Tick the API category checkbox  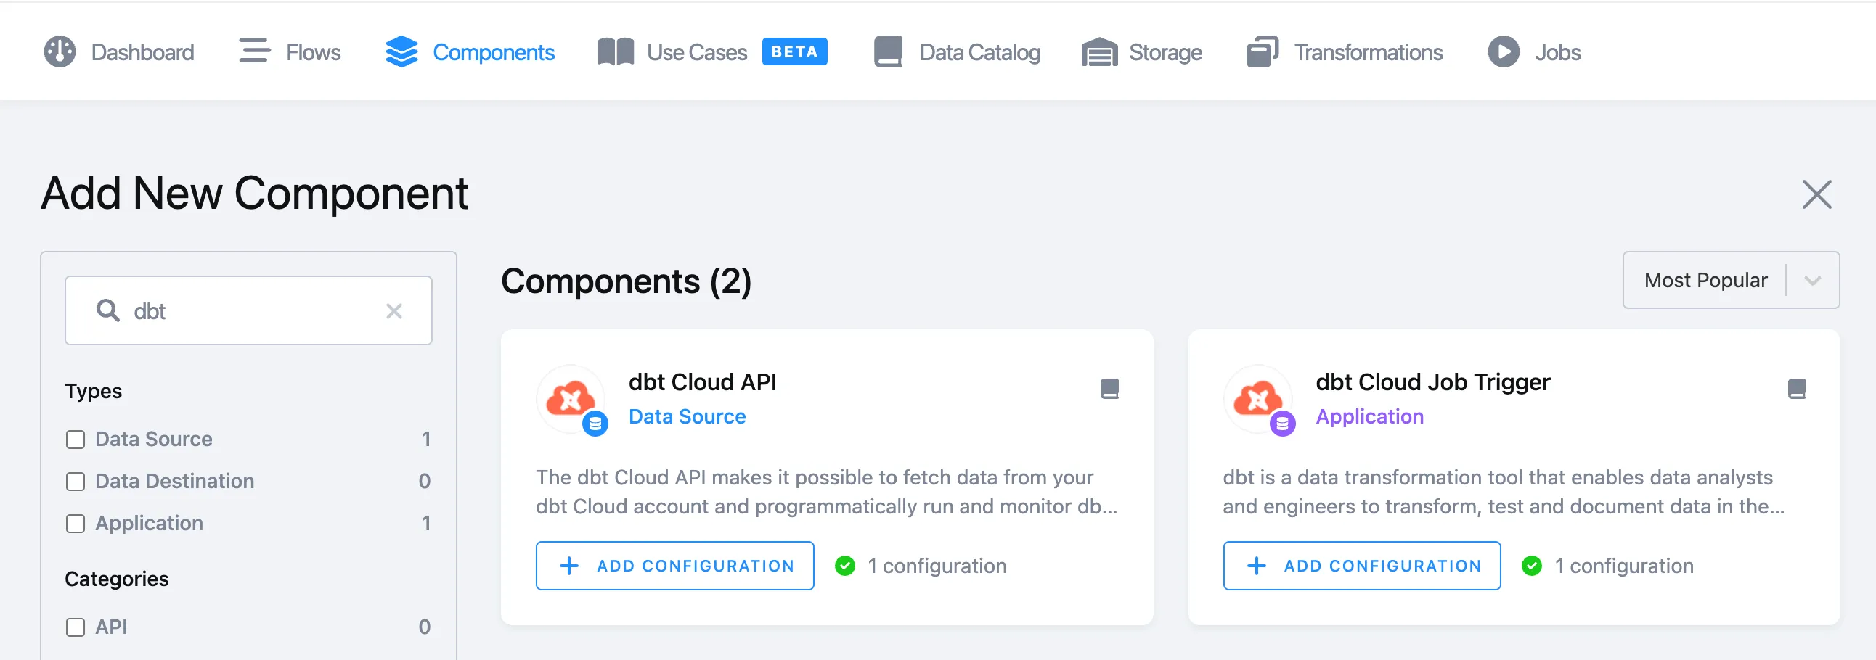(75, 627)
